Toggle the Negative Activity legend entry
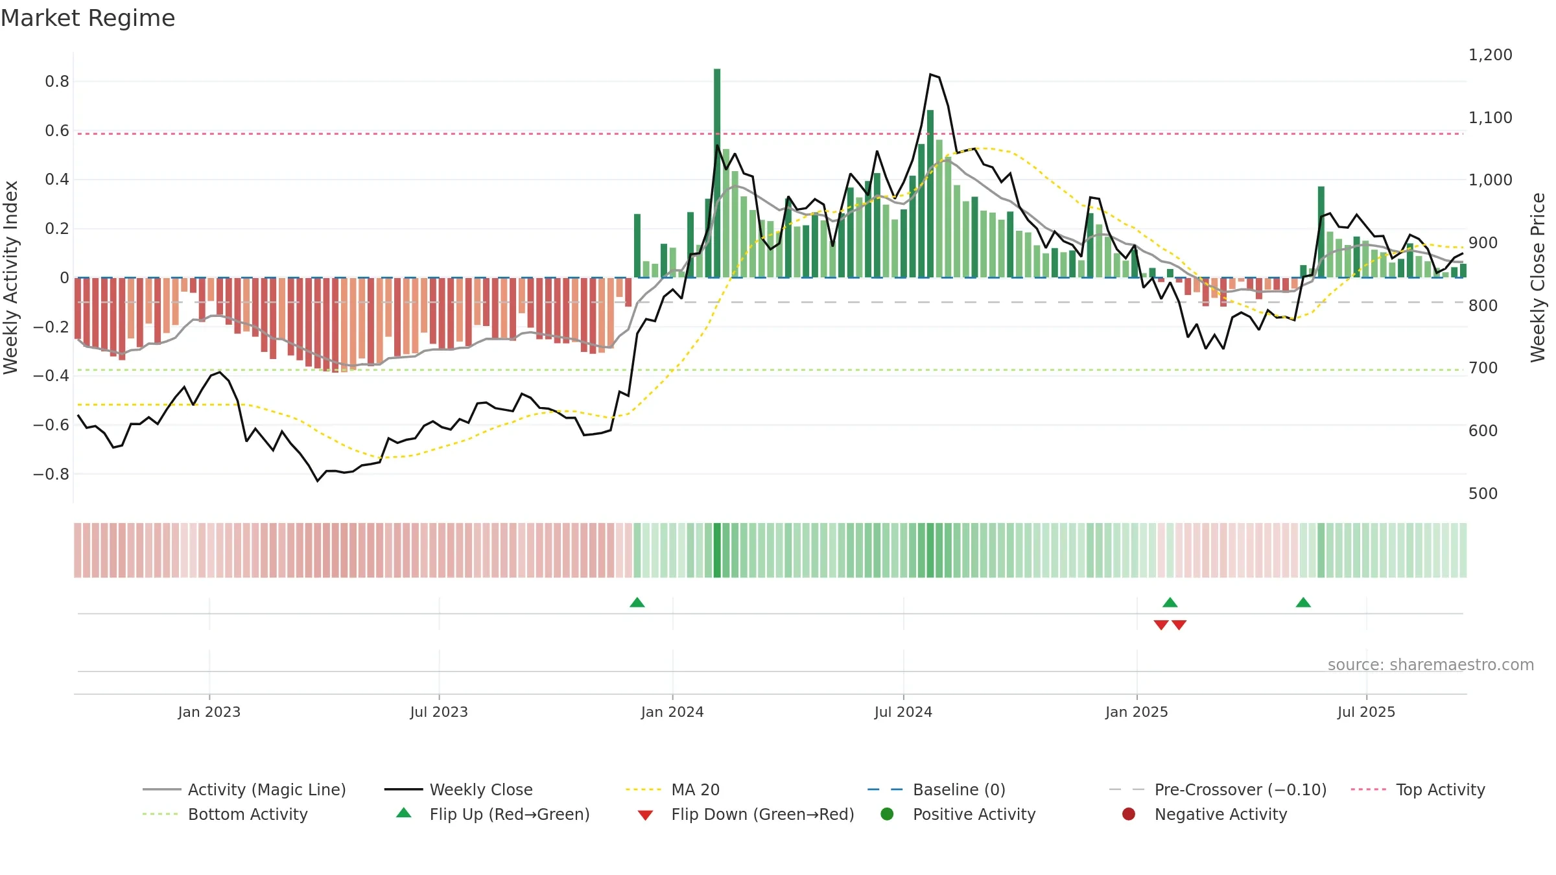 (1204, 814)
